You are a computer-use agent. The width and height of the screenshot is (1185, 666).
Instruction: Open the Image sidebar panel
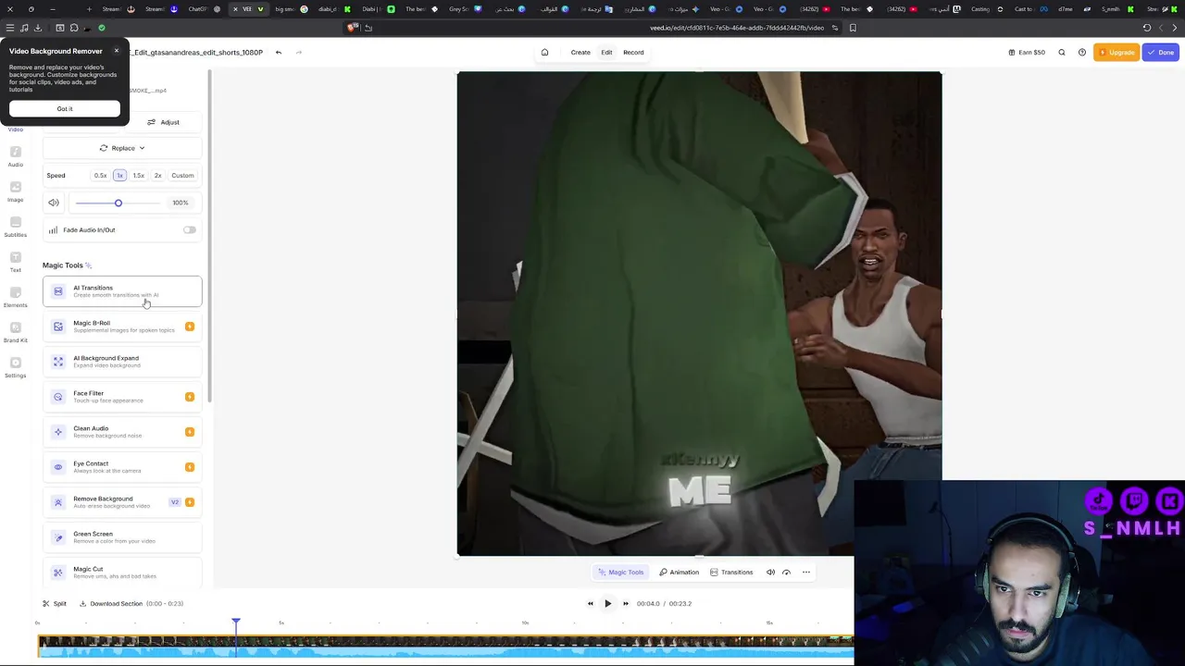tap(16, 191)
